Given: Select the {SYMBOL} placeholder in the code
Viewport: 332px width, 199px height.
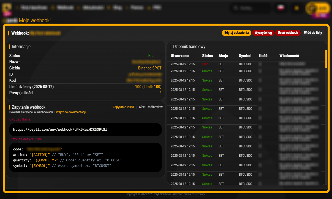Looking at the screenshot, I should tap(40, 166).
